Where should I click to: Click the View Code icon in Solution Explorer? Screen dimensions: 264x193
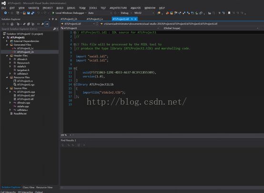39,24
